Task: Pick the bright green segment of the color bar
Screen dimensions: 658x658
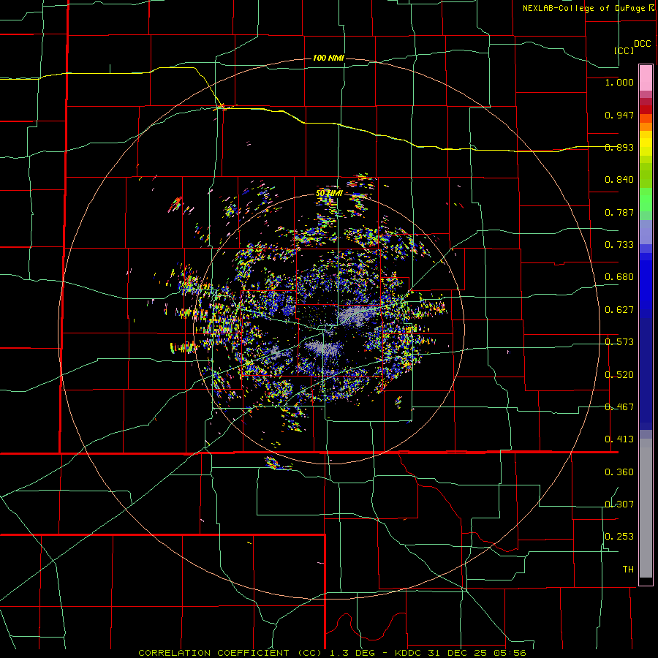Action: pyautogui.click(x=646, y=200)
